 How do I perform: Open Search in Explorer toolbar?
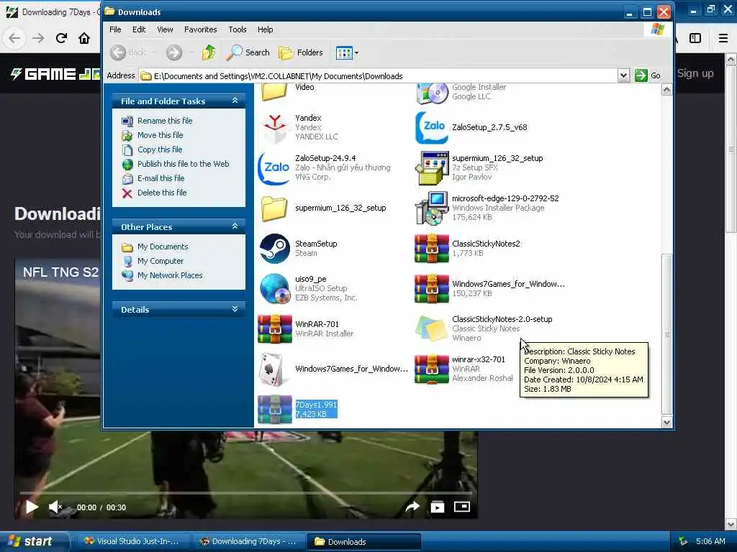[248, 52]
